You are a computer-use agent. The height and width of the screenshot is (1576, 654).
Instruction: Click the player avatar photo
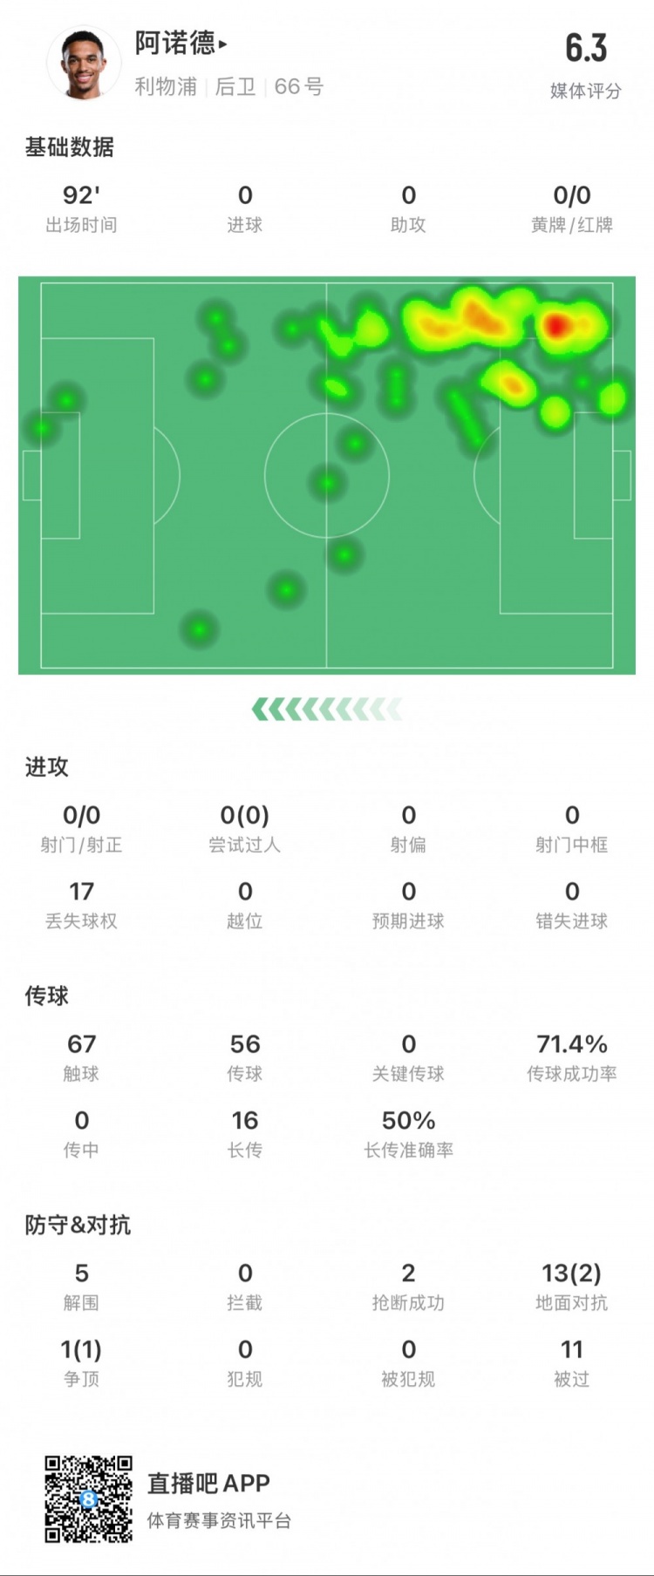click(x=83, y=64)
